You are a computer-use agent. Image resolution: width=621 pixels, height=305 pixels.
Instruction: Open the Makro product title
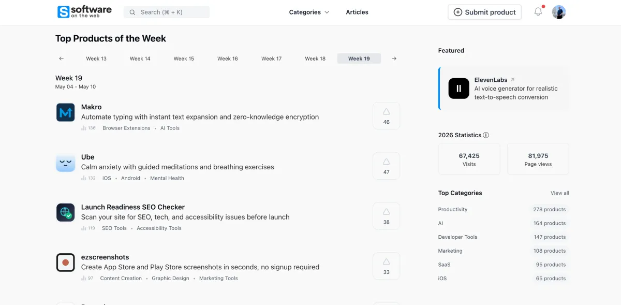[92, 107]
